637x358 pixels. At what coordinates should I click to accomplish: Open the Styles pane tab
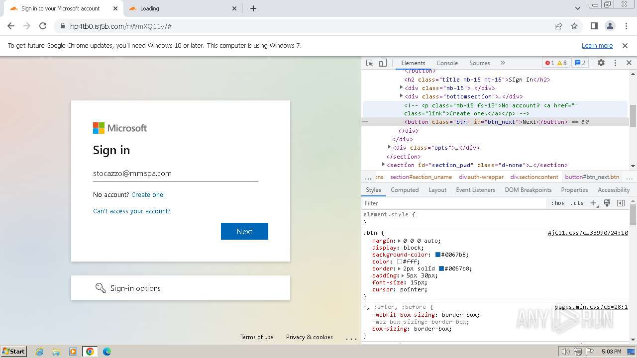click(x=373, y=190)
